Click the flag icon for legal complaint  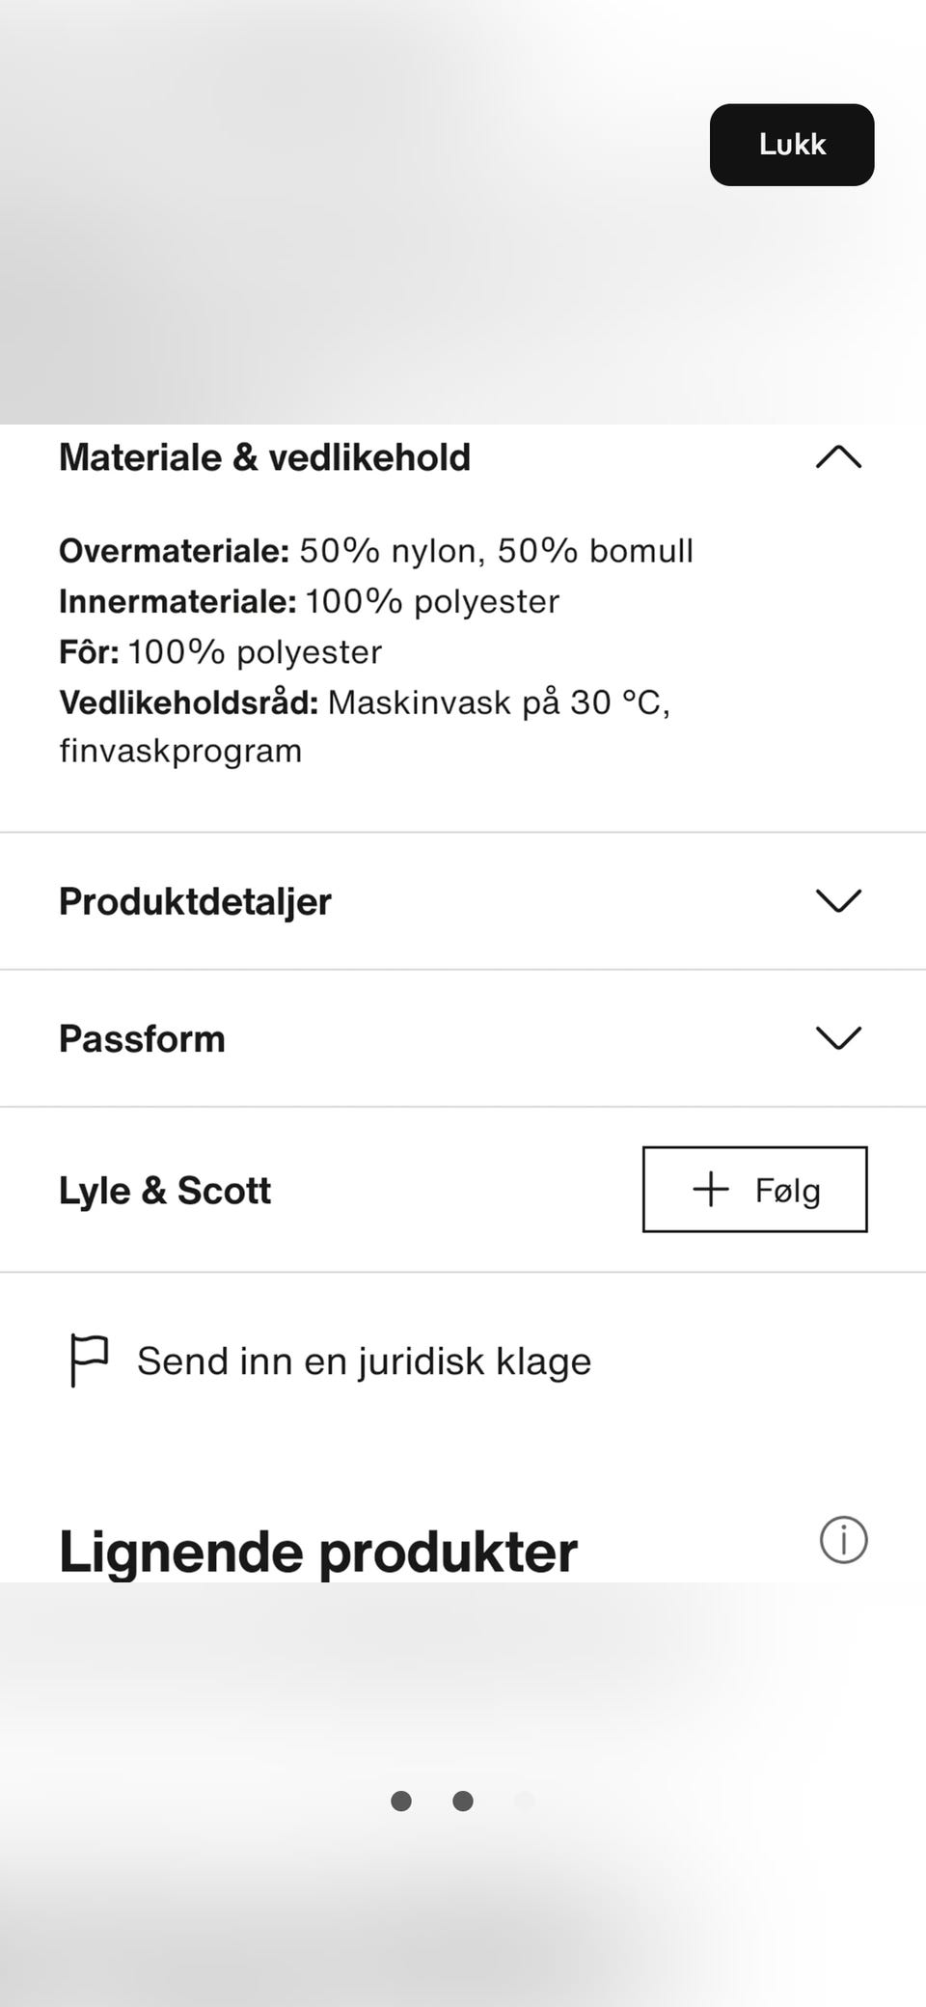coord(89,1361)
